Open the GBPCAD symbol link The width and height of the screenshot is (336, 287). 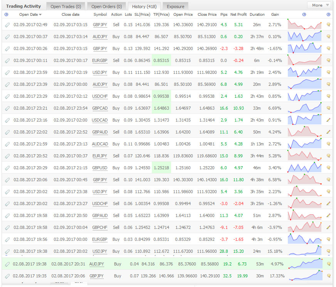[100, 108]
